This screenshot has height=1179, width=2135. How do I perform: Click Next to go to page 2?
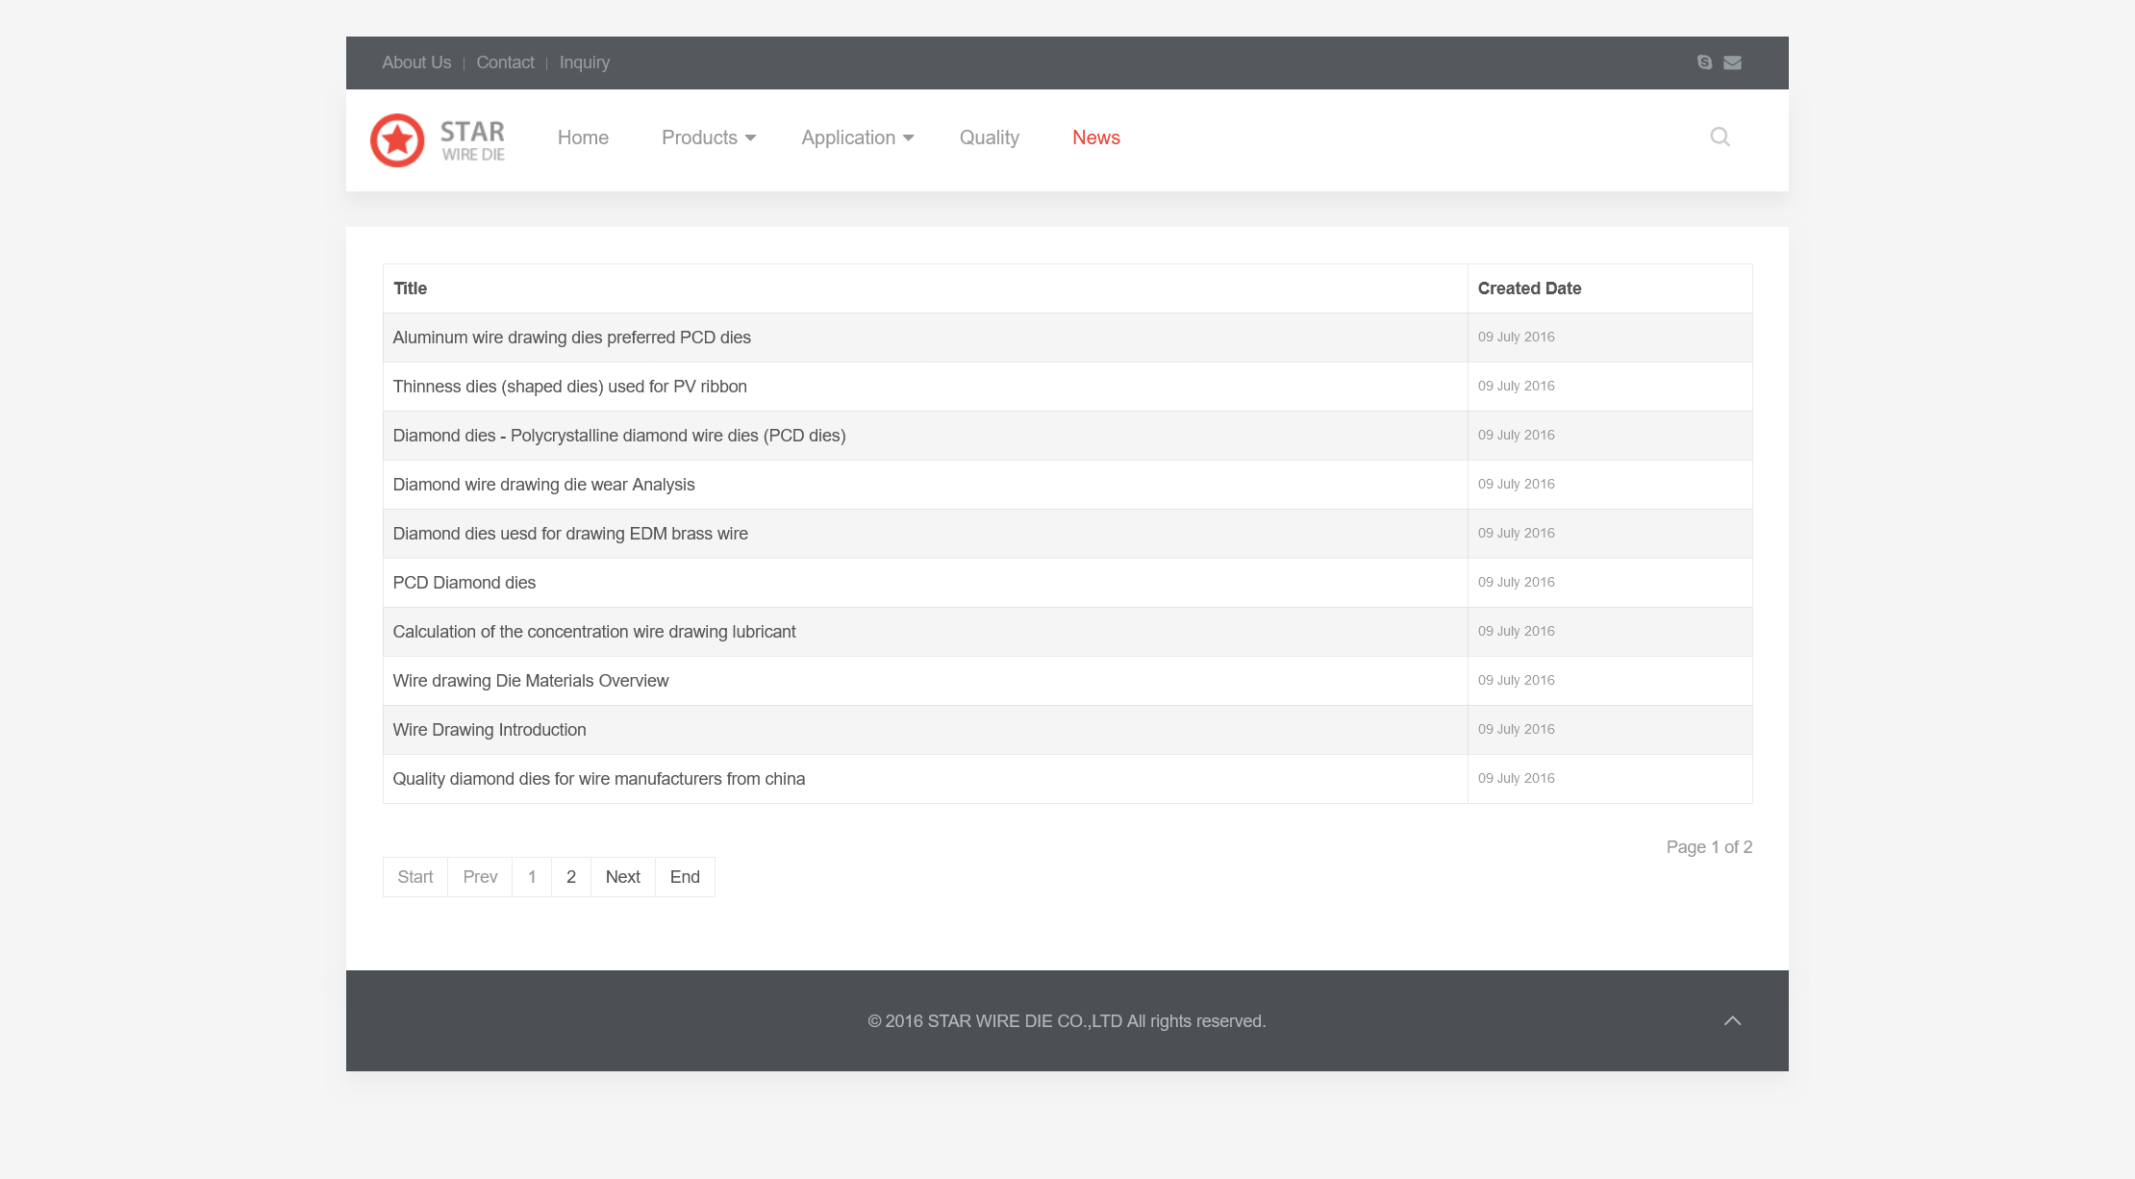(622, 875)
